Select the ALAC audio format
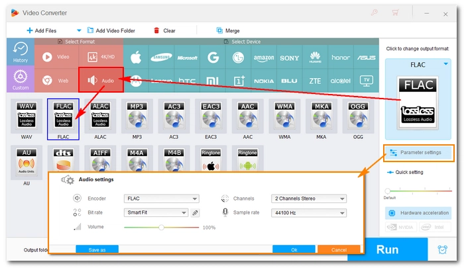464x268 pixels. tap(100, 116)
